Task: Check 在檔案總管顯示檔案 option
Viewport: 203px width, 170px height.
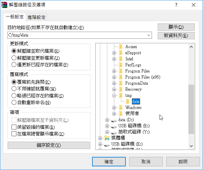Action: 38,134
